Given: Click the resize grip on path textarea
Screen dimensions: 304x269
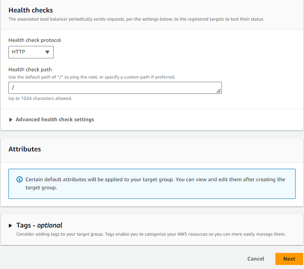Looking at the screenshot, I should coord(219,91).
